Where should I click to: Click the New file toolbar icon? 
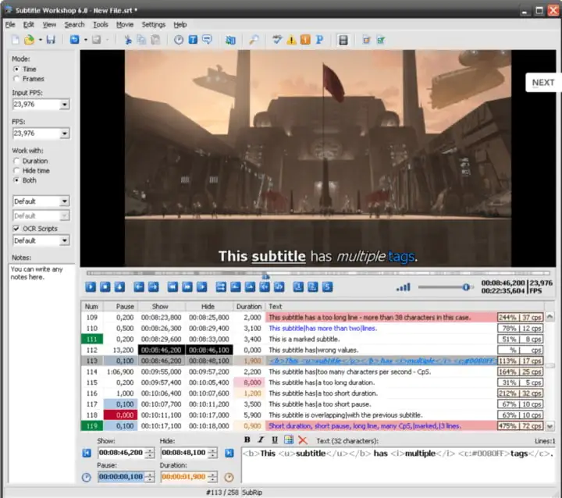point(14,40)
